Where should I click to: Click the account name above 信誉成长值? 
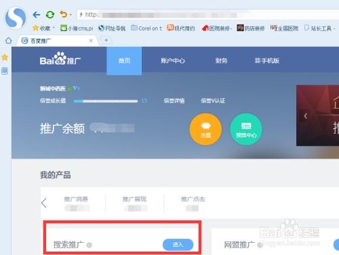click(x=53, y=89)
